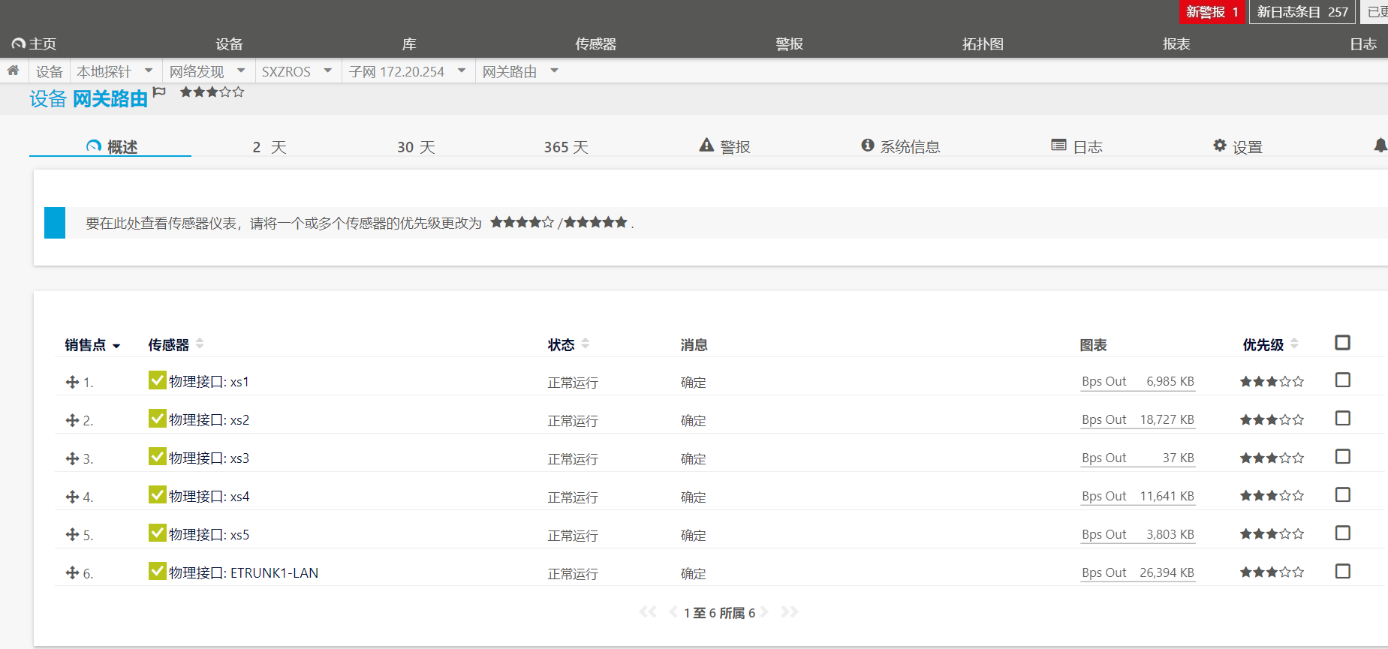Click move handle icon for row 4

(x=72, y=497)
